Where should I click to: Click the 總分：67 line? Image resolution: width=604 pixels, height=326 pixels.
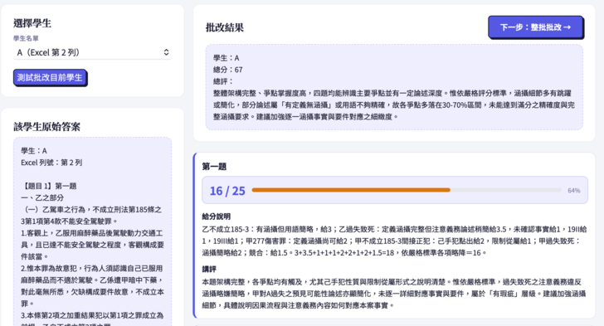(227, 70)
